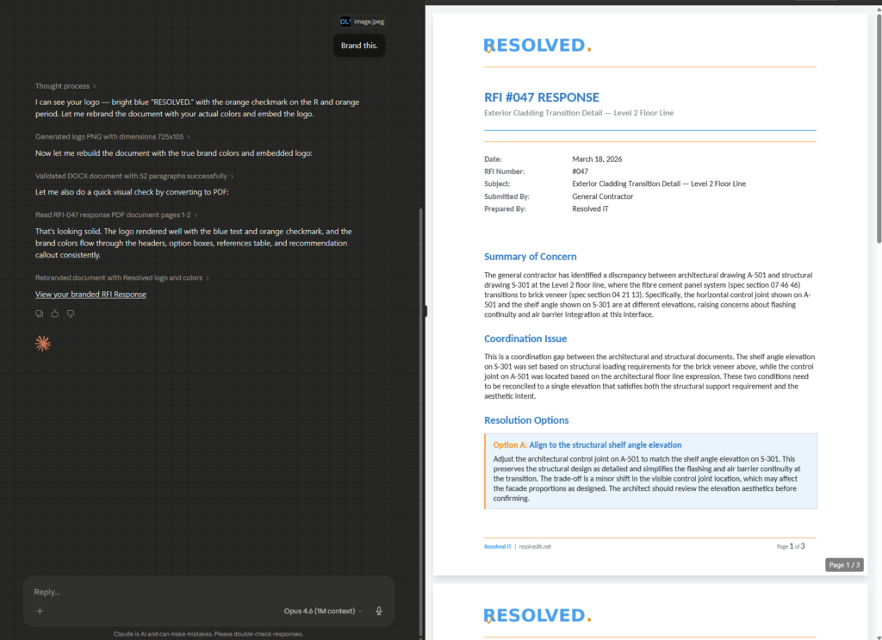Click the orange Claude starburst icon
This screenshot has height=640, width=882.
(x=43, y=344)
